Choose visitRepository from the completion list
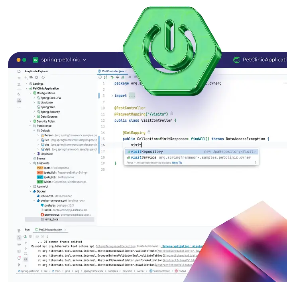 pyautogui.click(x=147, y=152)
